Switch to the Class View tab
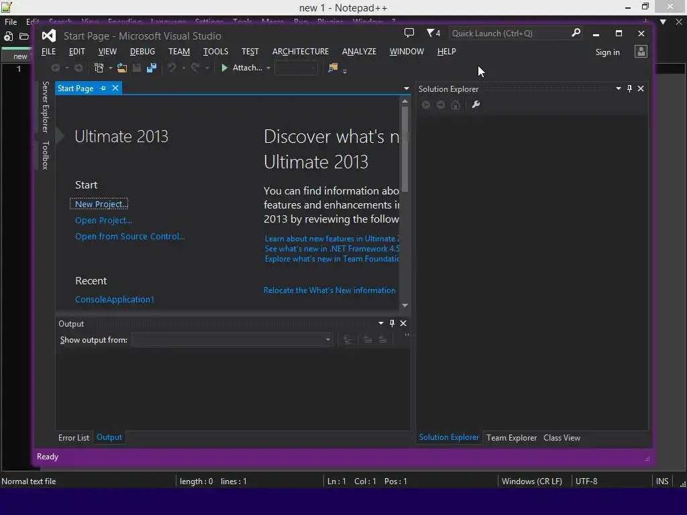The image size is (687, 515). point(562,437)
